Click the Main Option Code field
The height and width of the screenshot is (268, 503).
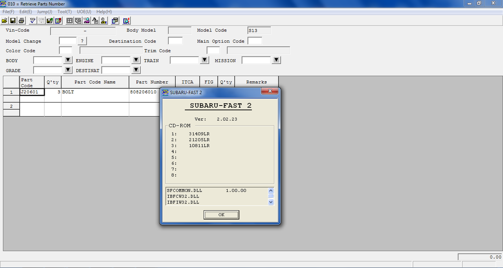pyautogui.click(x=255, y=41)
